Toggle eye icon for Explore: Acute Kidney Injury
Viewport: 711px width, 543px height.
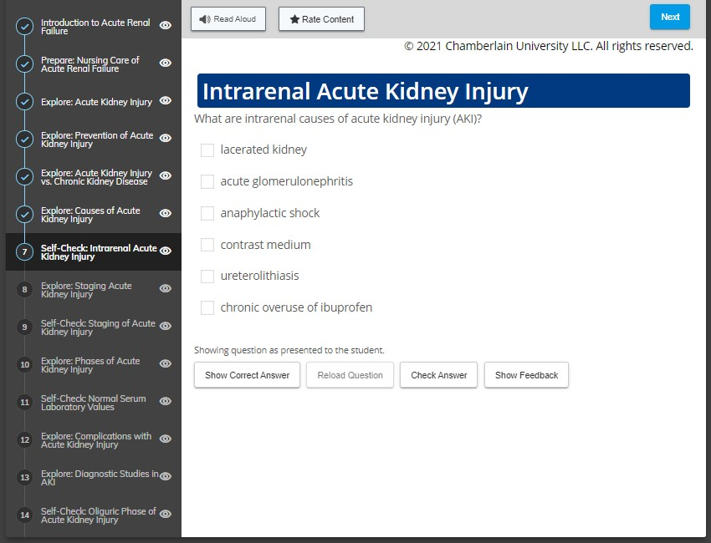(x=166, y=100)
